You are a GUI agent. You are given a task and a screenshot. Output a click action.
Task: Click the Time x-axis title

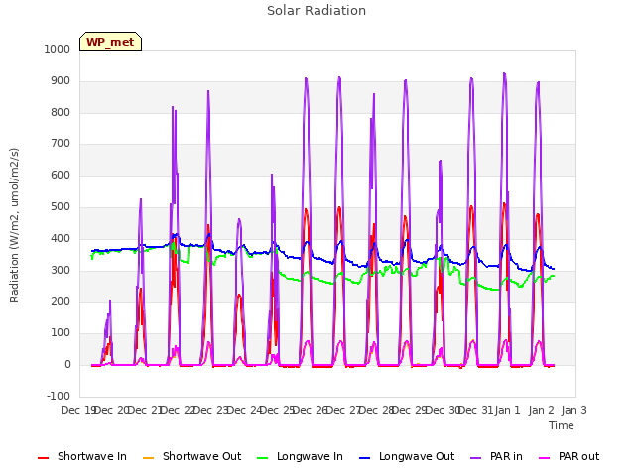(x=562, y=425)
